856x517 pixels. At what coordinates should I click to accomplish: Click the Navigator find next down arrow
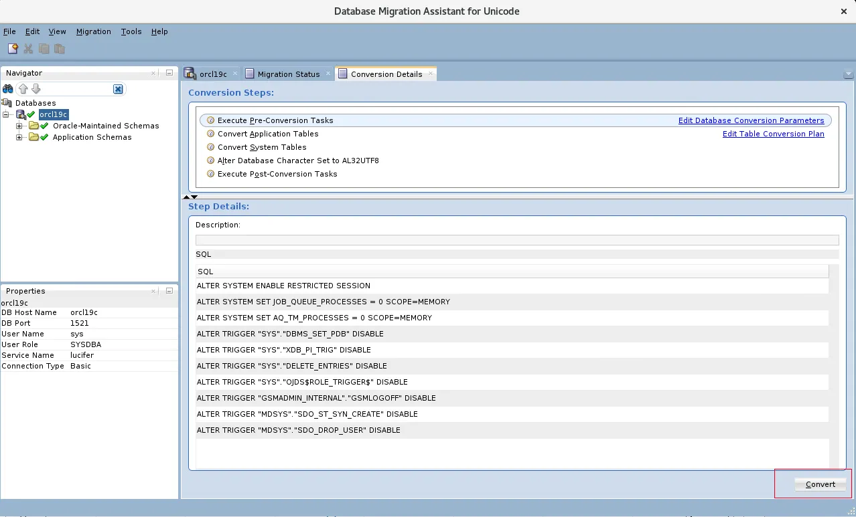pyautogui.click(x=36, y=89)
